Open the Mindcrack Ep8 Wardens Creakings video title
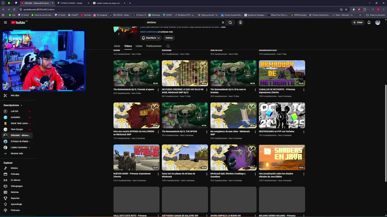Screen dimensions: 387x217 [228, 175]
